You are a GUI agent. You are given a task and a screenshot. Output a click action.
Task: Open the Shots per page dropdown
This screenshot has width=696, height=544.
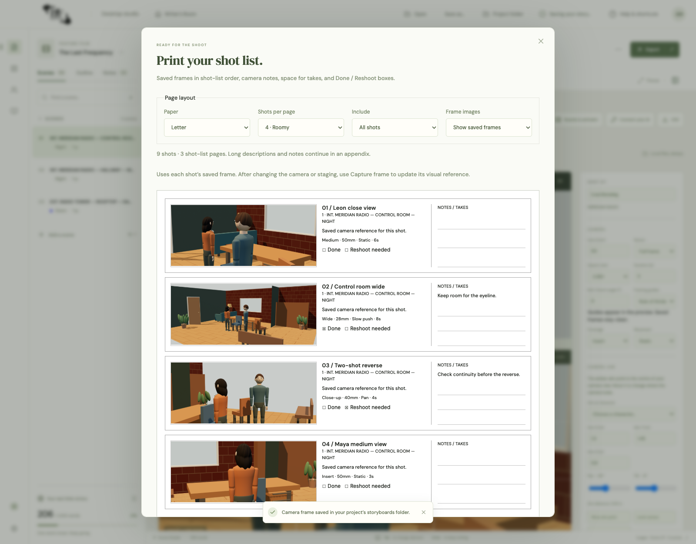point(301,128)
